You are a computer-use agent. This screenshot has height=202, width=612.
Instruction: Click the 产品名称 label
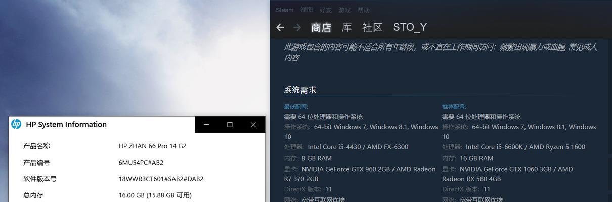tap(36, 146)
